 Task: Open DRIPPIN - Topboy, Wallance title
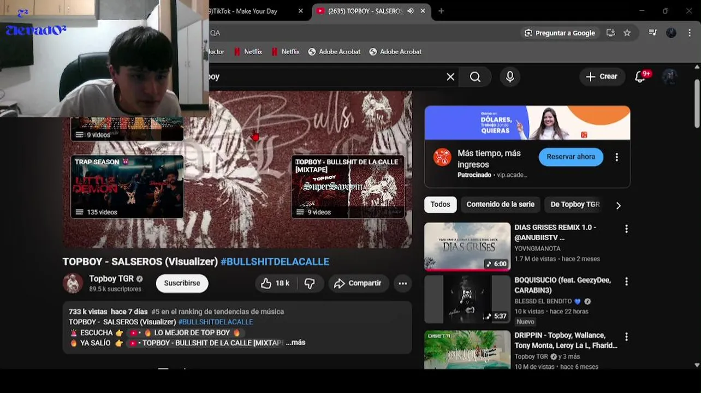click(566, 340)
